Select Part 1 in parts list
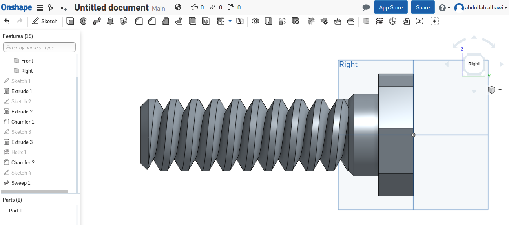Screen dimensions: 509x225 16,211
